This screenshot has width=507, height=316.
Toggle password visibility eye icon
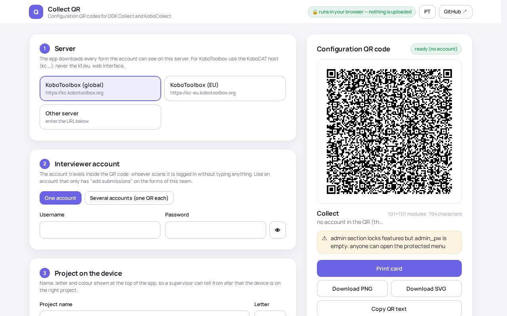coord(278,230)
